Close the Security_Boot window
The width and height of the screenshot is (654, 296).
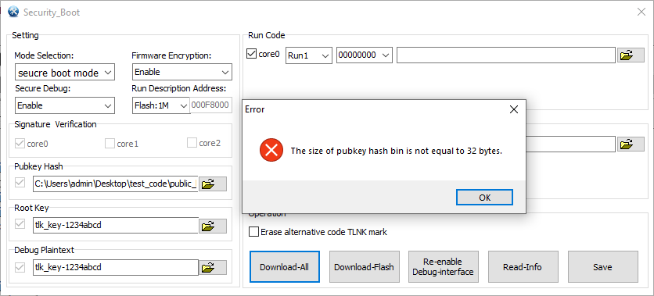point(641,12)
